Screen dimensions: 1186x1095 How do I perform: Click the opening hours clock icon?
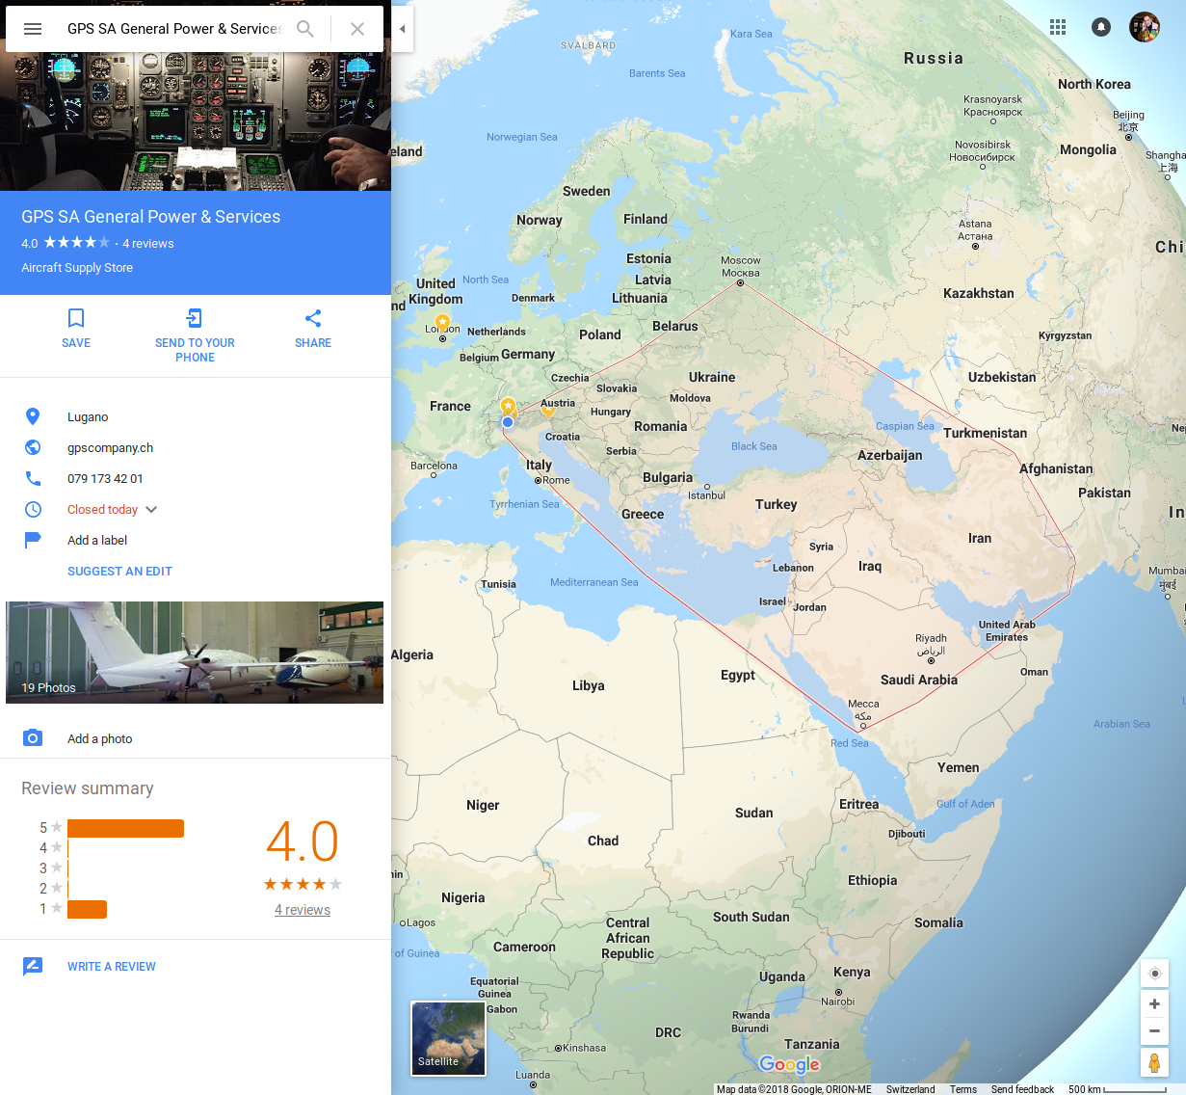pyautogui.click(x=33, y=509)
